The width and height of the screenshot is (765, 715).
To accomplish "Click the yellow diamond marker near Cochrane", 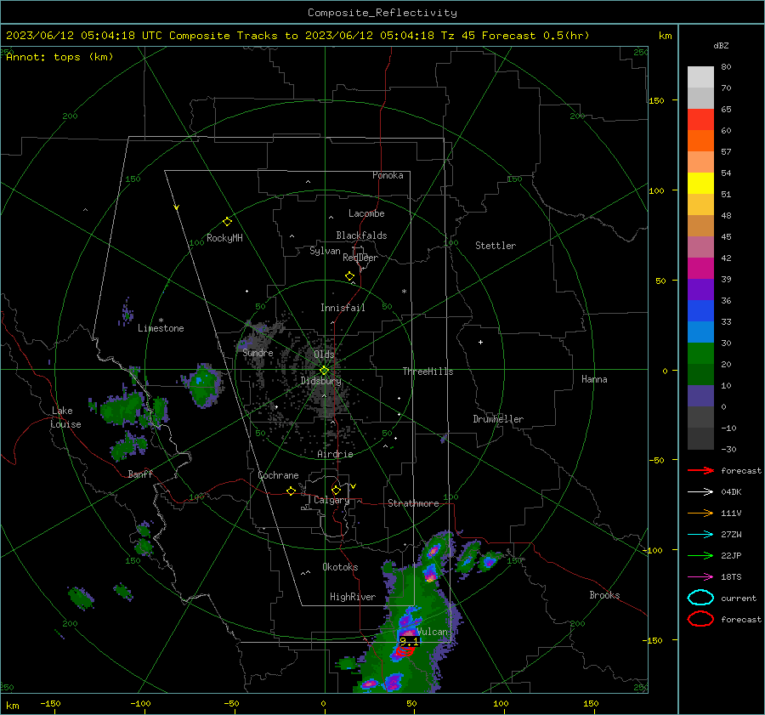I will [291, 491].
